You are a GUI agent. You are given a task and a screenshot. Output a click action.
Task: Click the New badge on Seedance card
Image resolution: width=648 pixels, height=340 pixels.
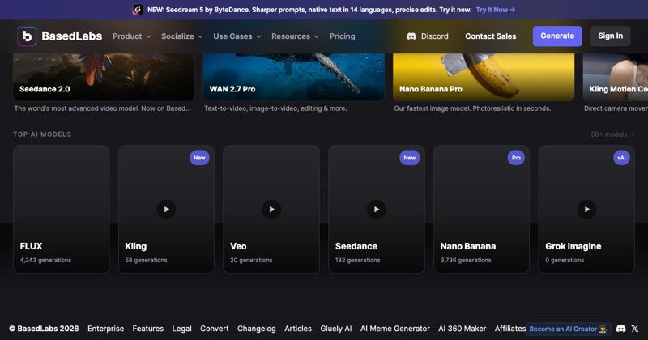coord(410,157)
